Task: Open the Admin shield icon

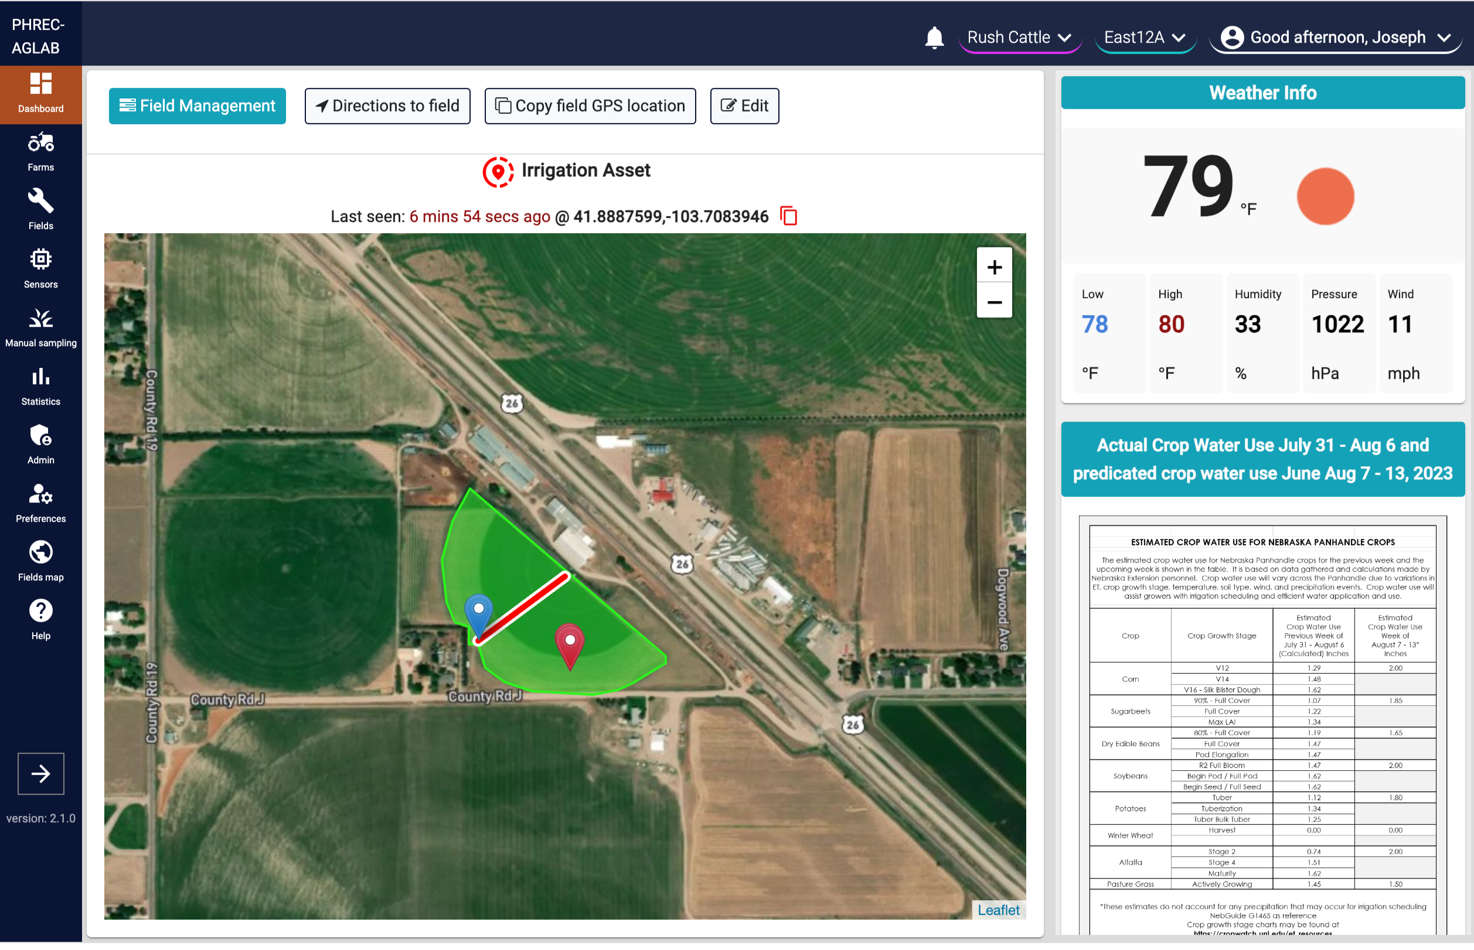Action: pyautogui.click(x=41, y=445)
